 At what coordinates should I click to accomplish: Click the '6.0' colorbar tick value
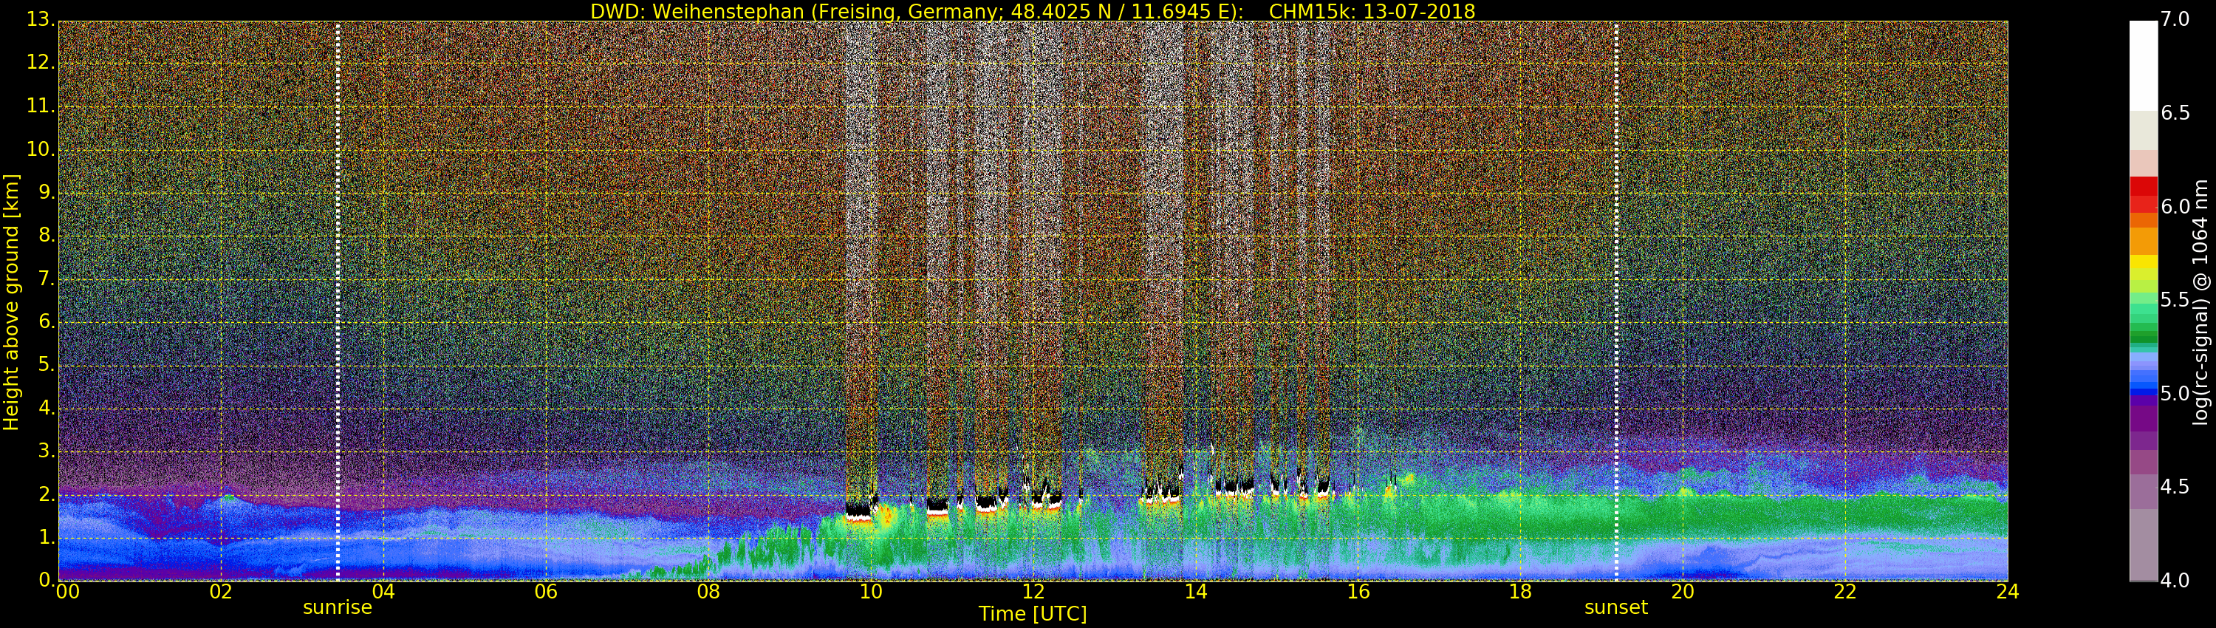point(2175,206)
